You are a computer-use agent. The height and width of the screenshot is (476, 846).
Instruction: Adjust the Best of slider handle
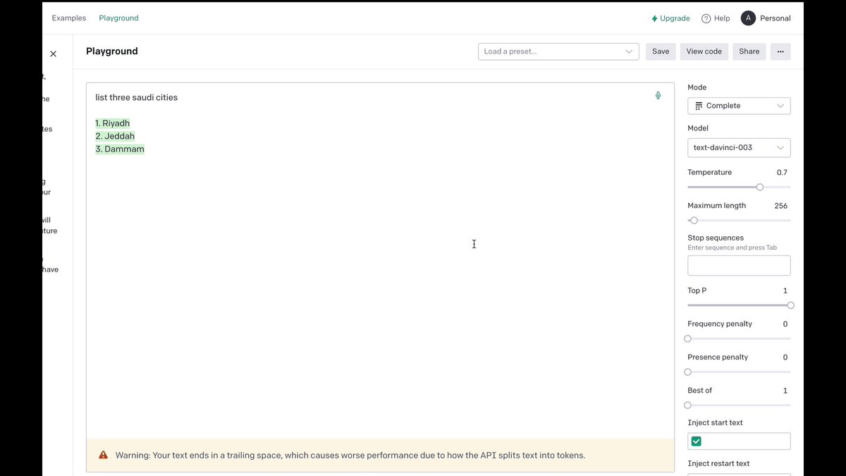tap(688, 405)
